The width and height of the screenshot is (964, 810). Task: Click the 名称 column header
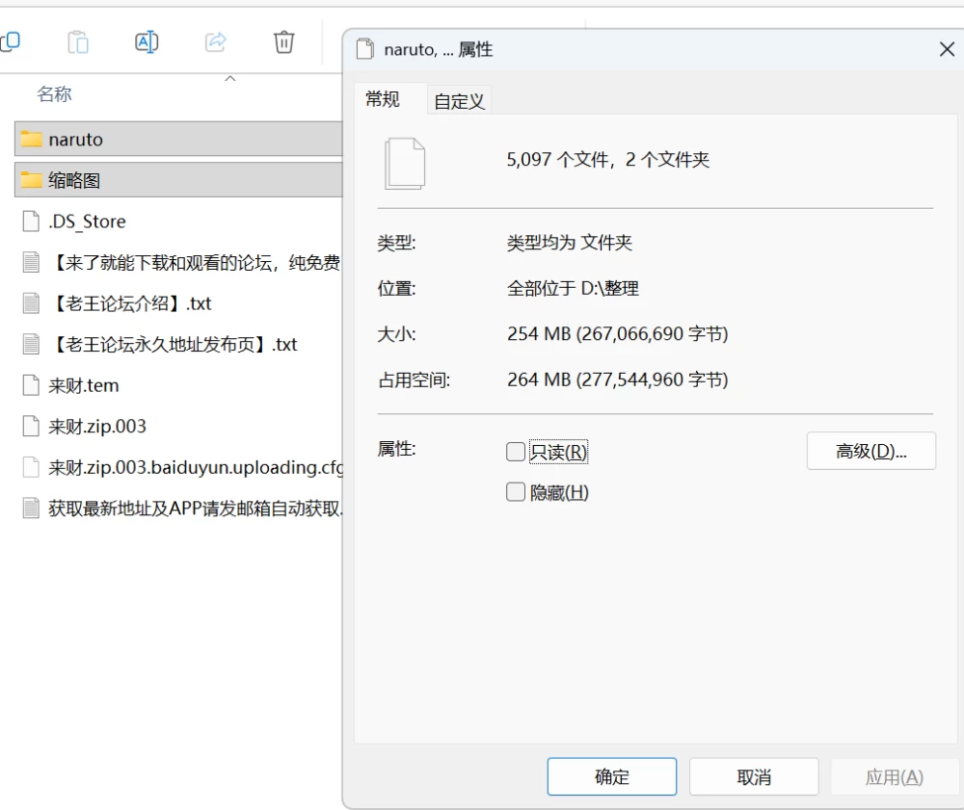54,94
